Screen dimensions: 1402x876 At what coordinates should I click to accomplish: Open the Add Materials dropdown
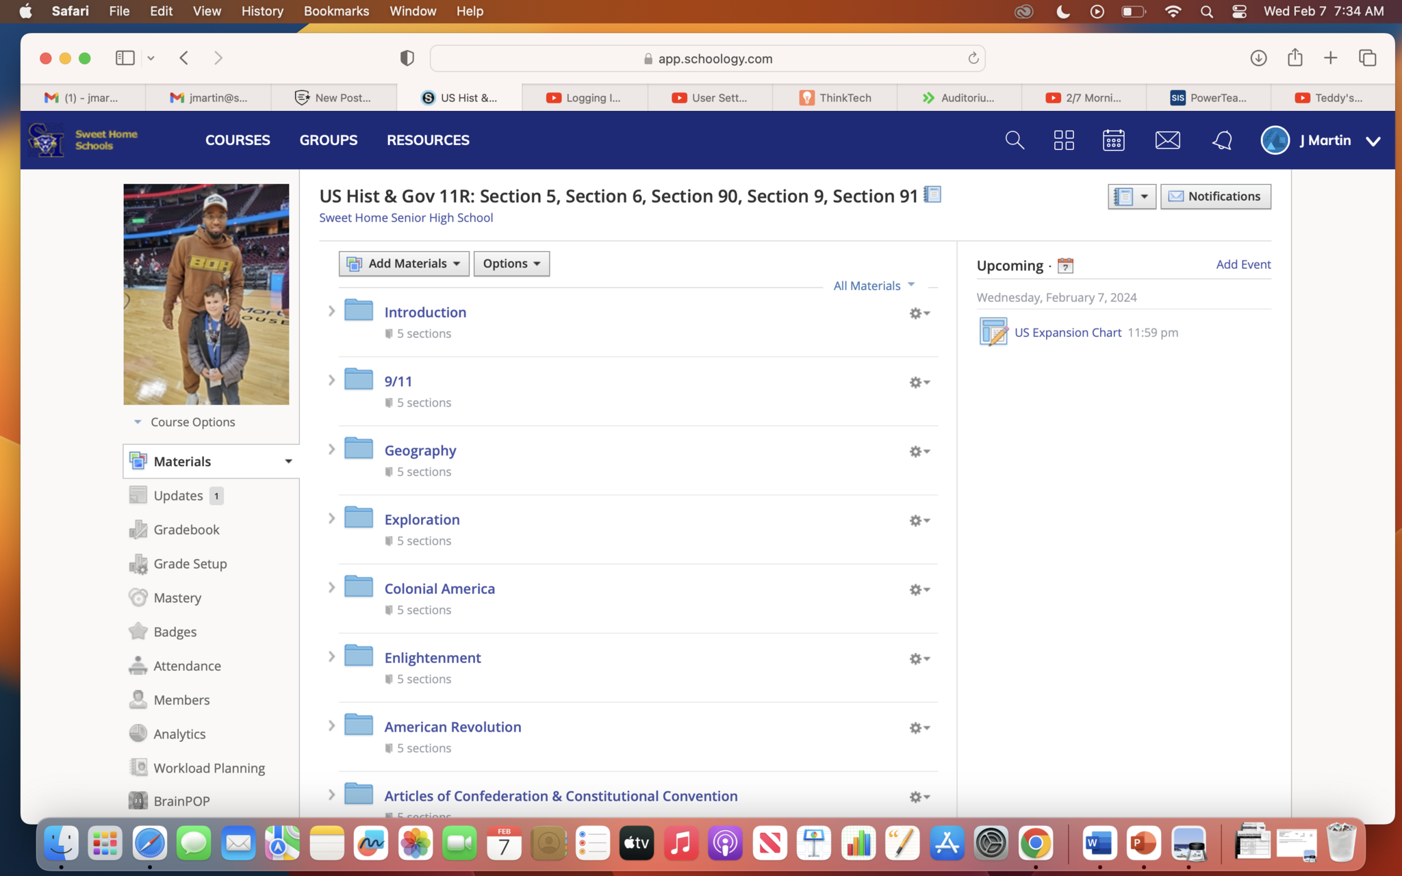pyautogui.click(x=404, y=263)
